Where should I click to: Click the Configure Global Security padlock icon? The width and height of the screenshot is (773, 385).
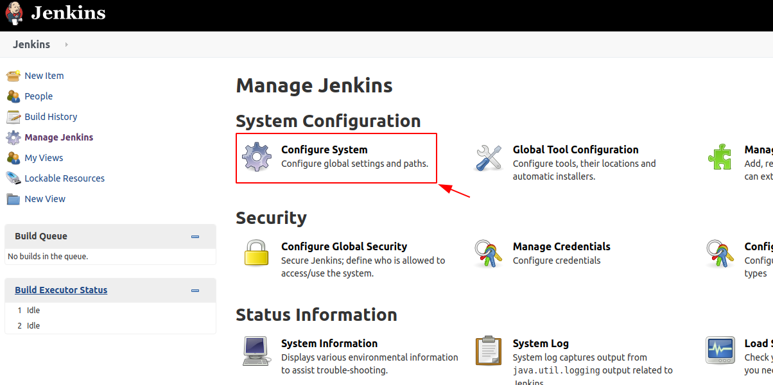(x=257, y=253)
